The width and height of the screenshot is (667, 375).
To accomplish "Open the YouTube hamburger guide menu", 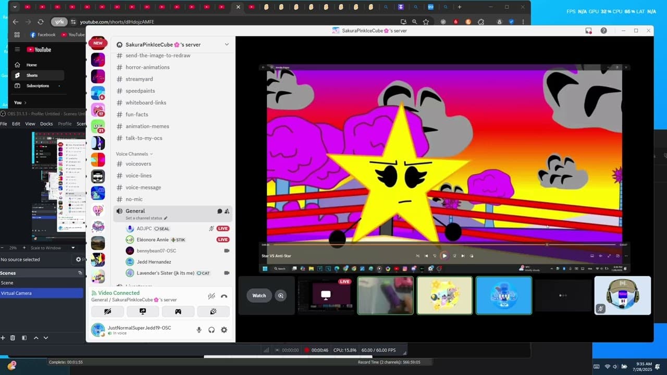I will pos(17,49).
